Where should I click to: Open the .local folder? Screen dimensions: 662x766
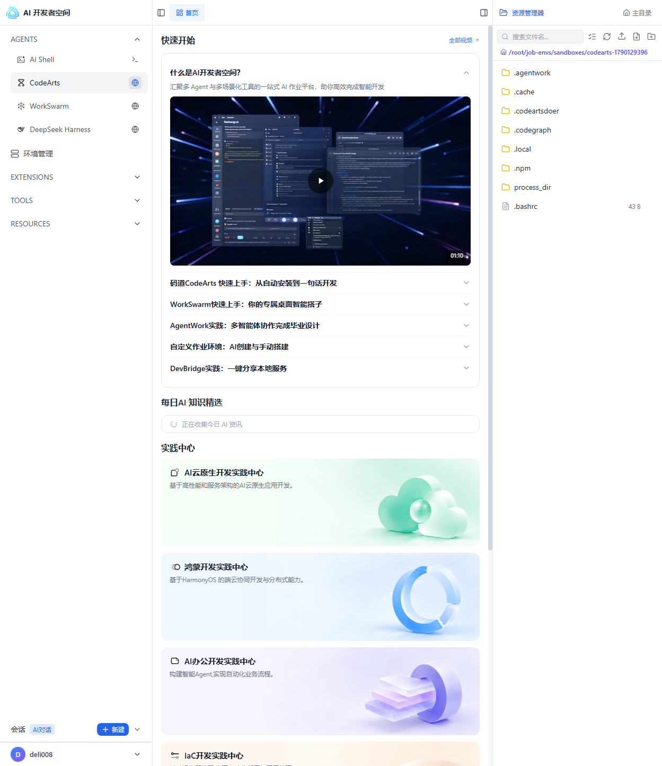click(577, 149)
